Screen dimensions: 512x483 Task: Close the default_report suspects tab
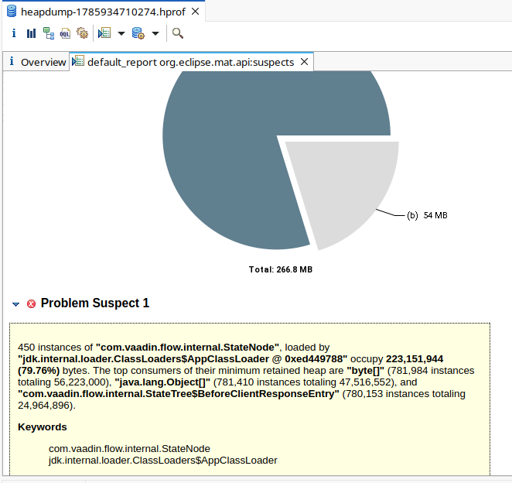coord(304,61)
